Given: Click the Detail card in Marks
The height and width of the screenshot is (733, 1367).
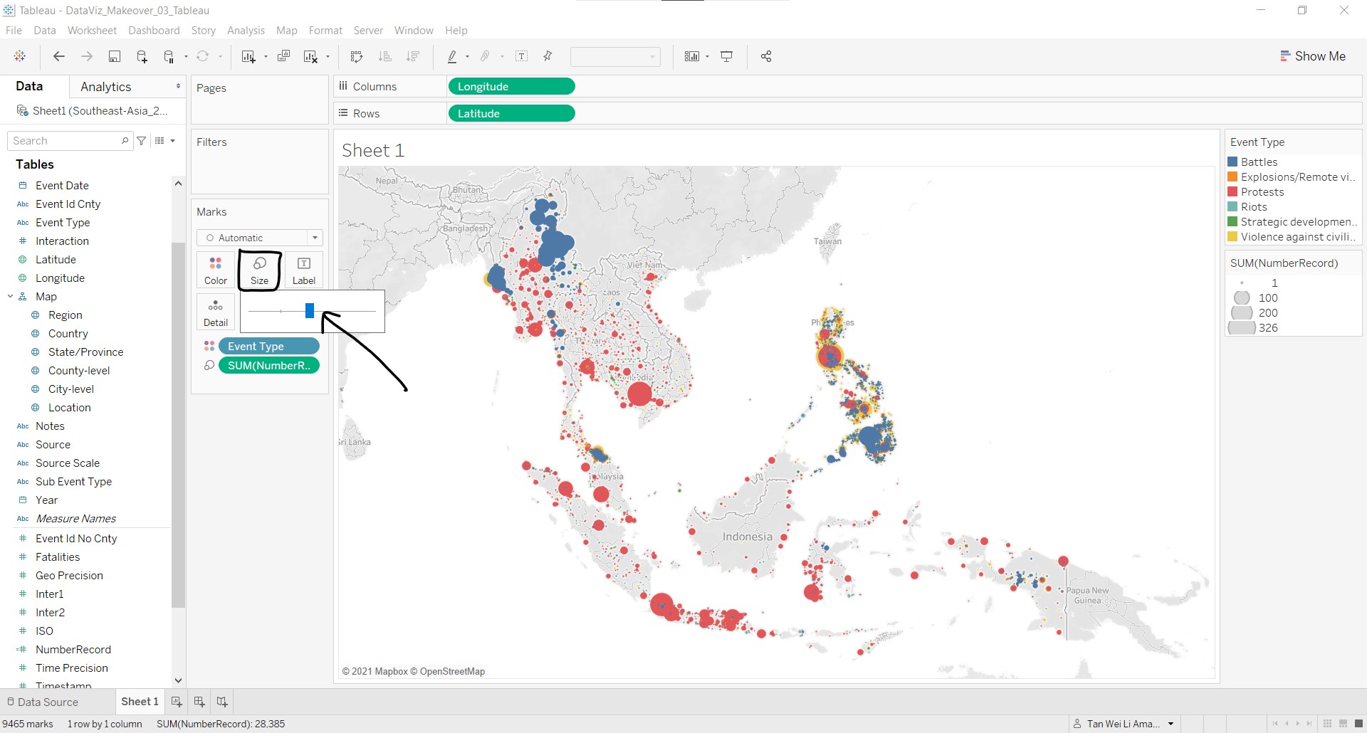Looking at the screenshot, I should click(x=216, y=312).
